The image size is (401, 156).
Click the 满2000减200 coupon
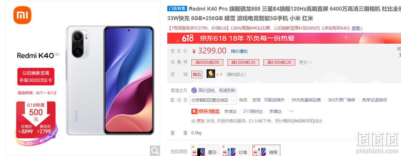click(x=208, y=62)
